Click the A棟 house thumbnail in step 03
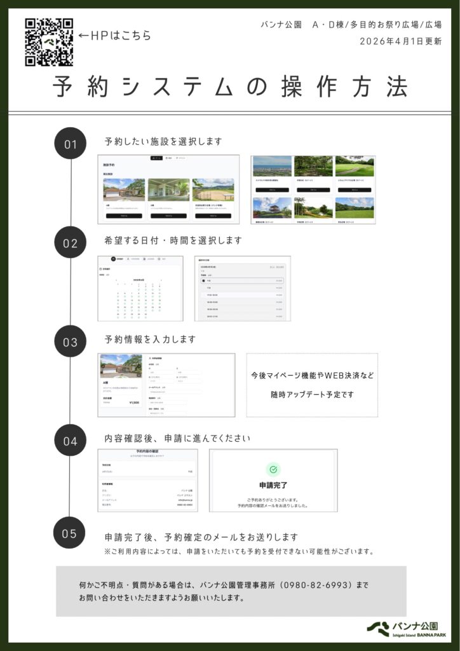Screen dimensions: 460x651 pyautogui.click(x=121, y=366)
